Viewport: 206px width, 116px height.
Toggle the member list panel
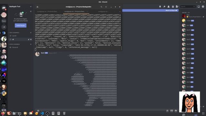tap(169, 6)
